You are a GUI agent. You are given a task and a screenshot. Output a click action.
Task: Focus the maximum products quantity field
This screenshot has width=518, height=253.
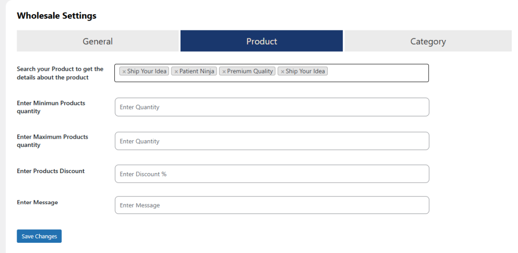coord(272,141)
